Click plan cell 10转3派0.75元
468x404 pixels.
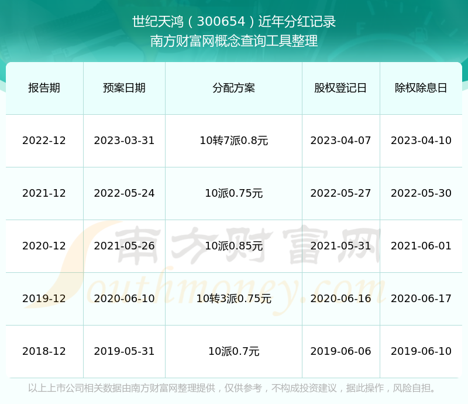(233, 299)
